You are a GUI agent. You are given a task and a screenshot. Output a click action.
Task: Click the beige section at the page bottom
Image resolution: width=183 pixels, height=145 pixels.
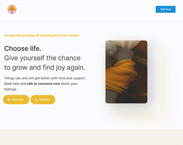pos(91,137)
